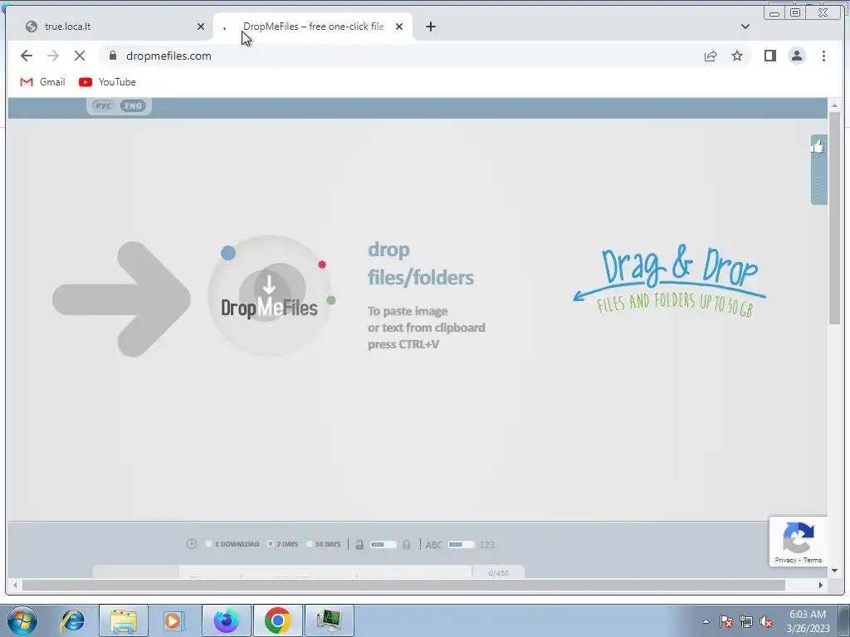Bookmark this page with the star
The width and height of the screenshot is (850, 637).
tap(737, 56)
